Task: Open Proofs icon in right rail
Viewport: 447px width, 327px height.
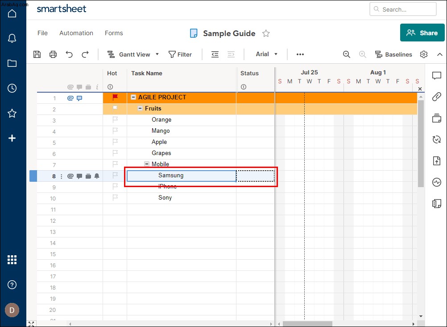Action: click(436, 118)
